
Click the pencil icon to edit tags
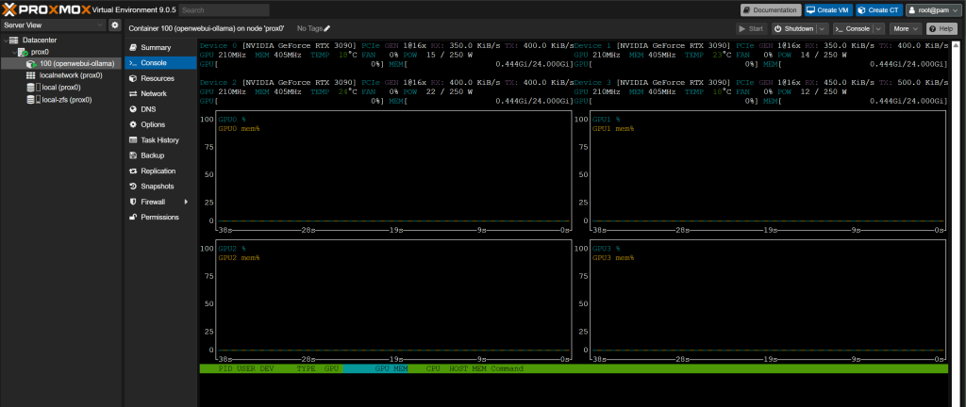click(327, 29)
